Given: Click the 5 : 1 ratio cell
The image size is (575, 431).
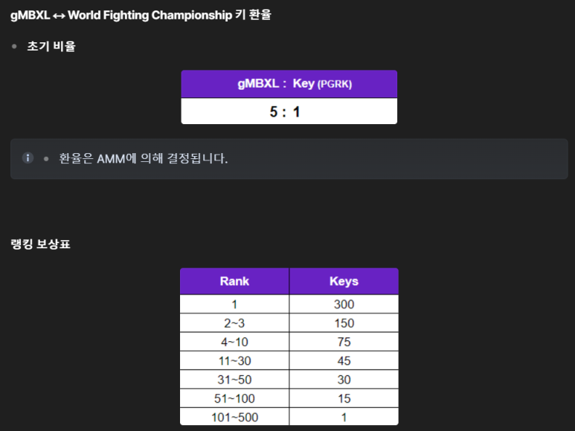Looking at the screenshot, I should [289, 111].
